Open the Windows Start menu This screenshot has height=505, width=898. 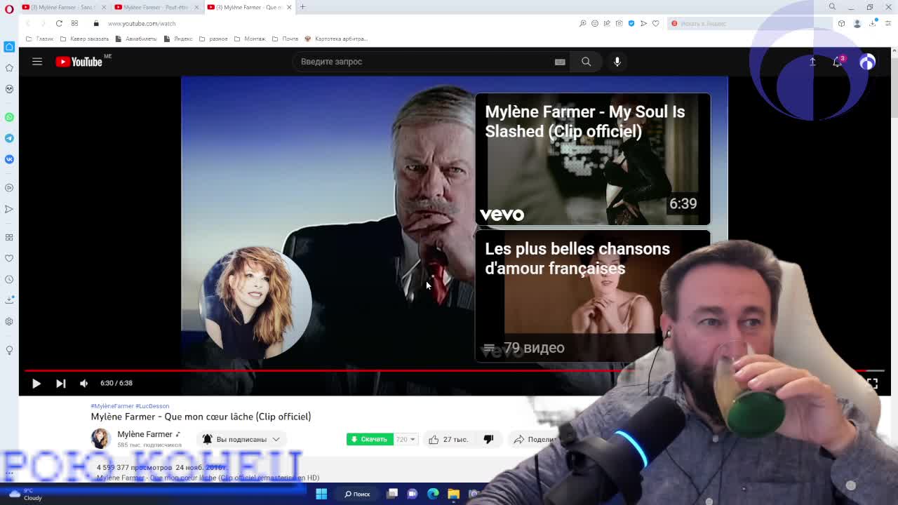(321, 494)
